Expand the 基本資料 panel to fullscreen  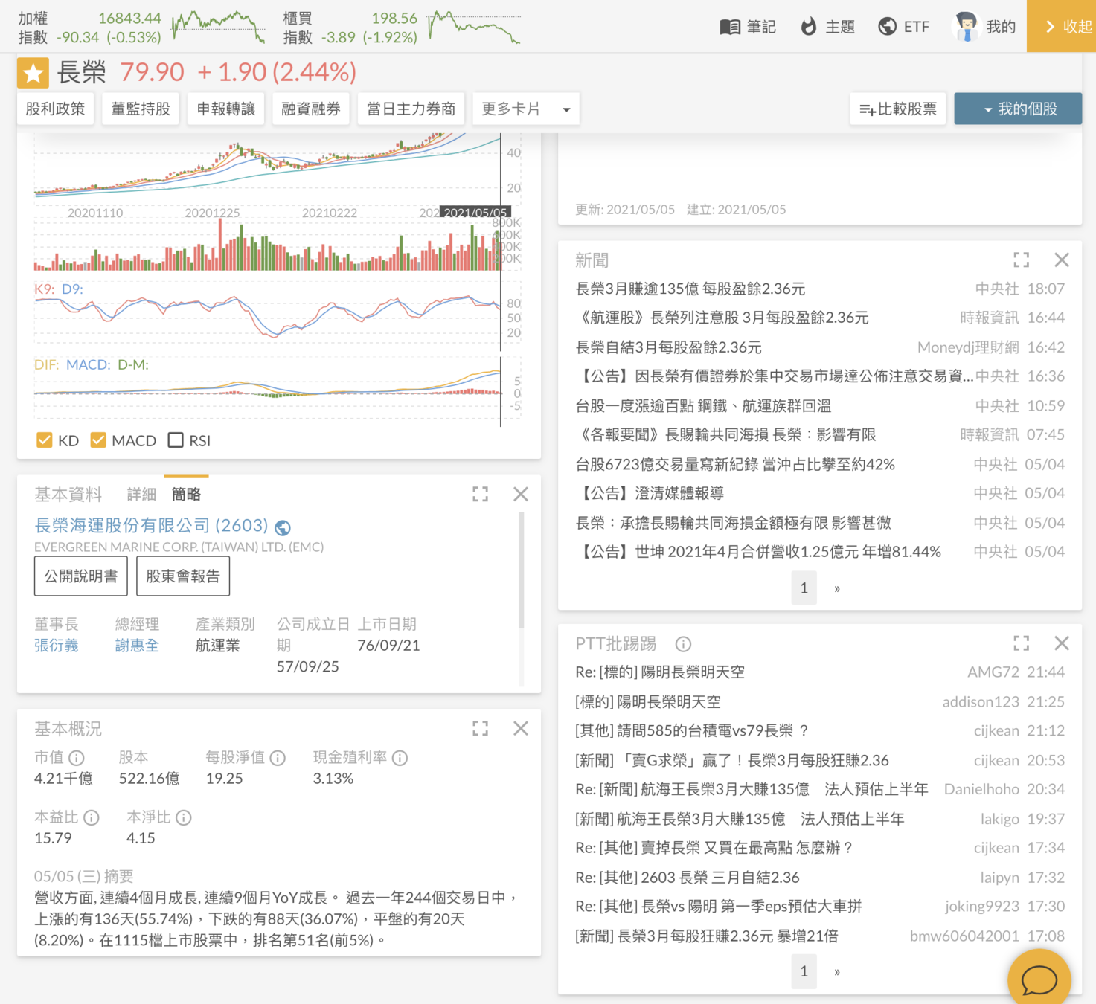point(481,494)
